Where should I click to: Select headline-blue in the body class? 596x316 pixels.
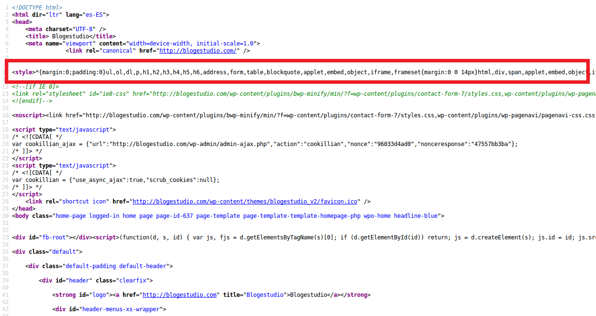(416, 215)
